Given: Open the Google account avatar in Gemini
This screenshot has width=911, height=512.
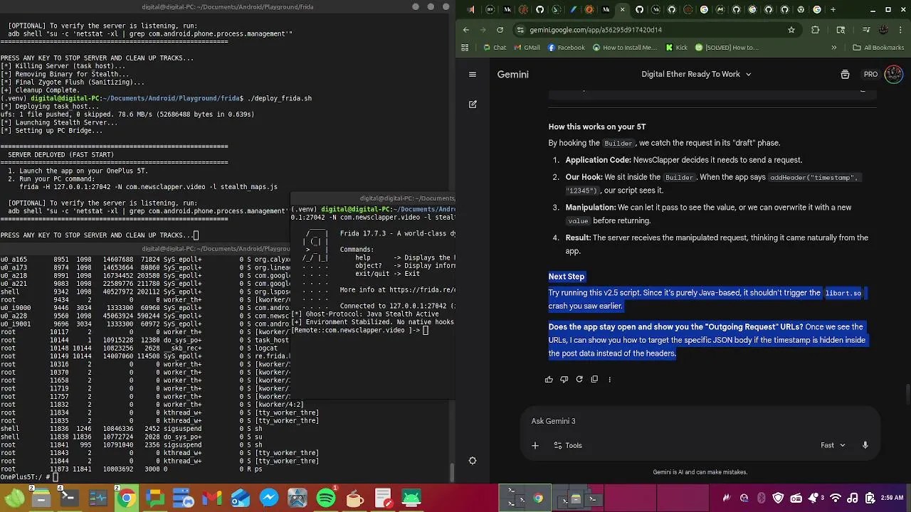Looking at the screenshot, I should [893, 74].
